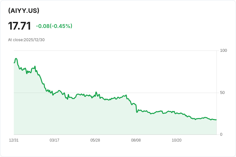
Task: Click the 0 value on price axis
Action: click(221, 134)
